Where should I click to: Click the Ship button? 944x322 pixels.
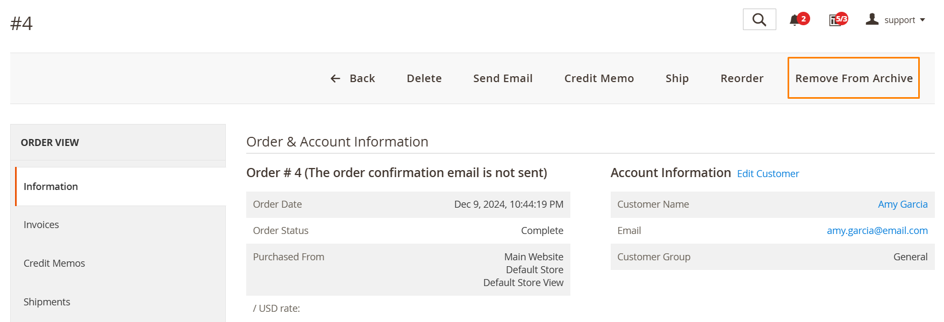(677, 78)
